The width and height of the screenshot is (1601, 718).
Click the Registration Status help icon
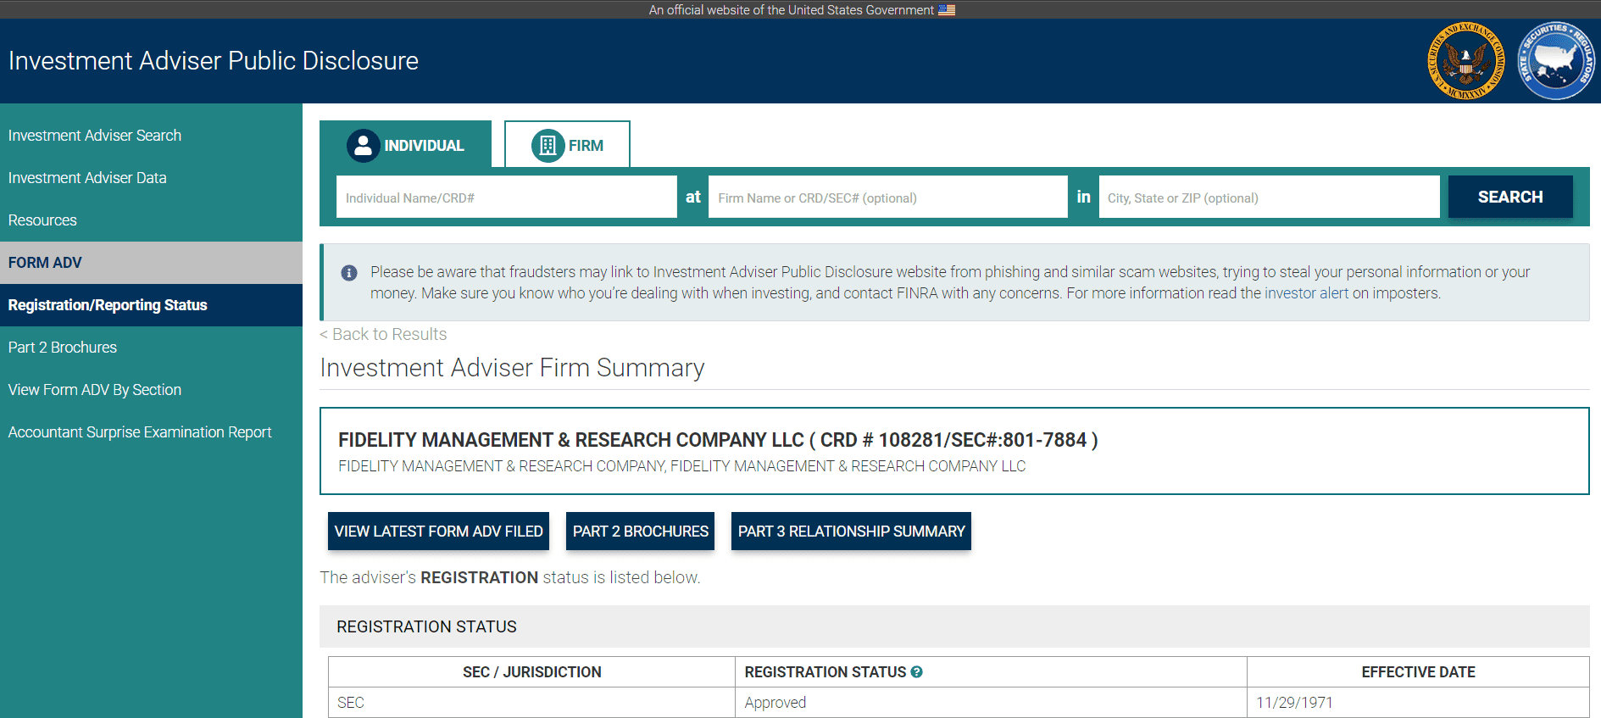[916, 672]
